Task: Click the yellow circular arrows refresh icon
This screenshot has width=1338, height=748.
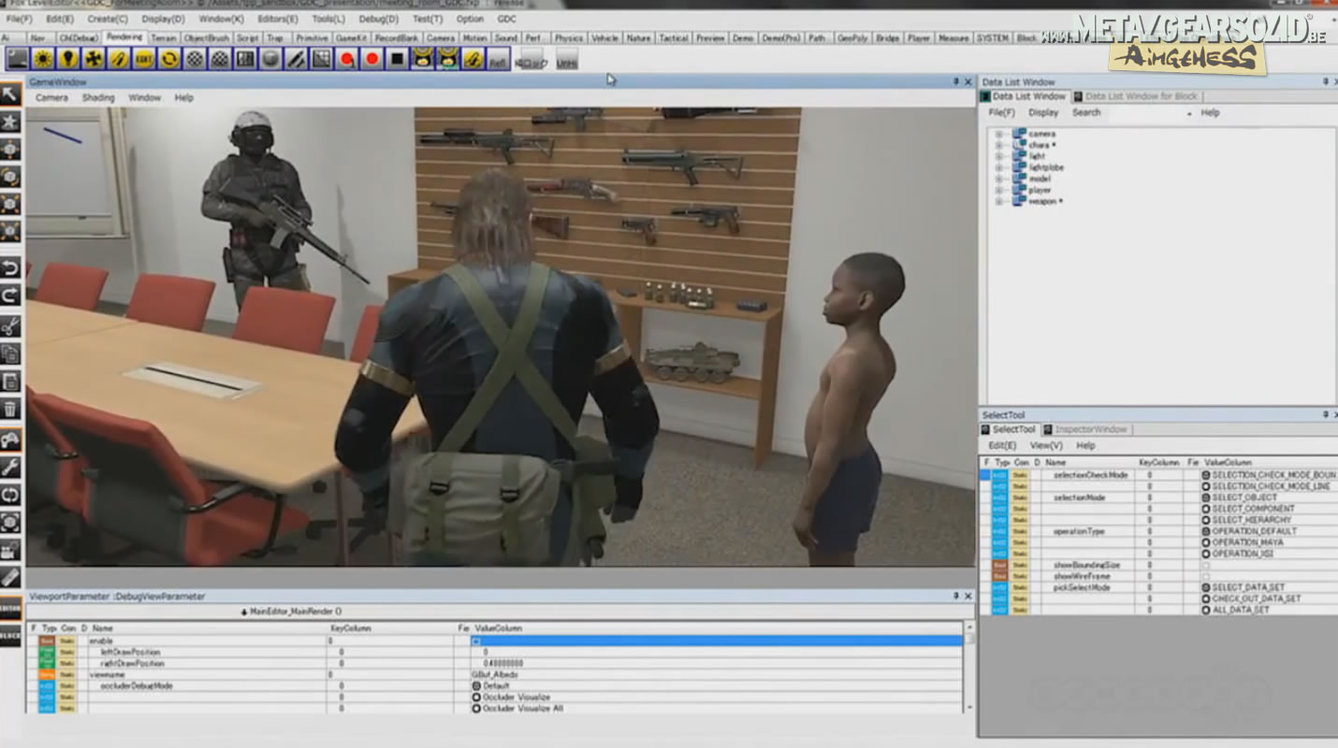Action: click(x=169, y=59)
